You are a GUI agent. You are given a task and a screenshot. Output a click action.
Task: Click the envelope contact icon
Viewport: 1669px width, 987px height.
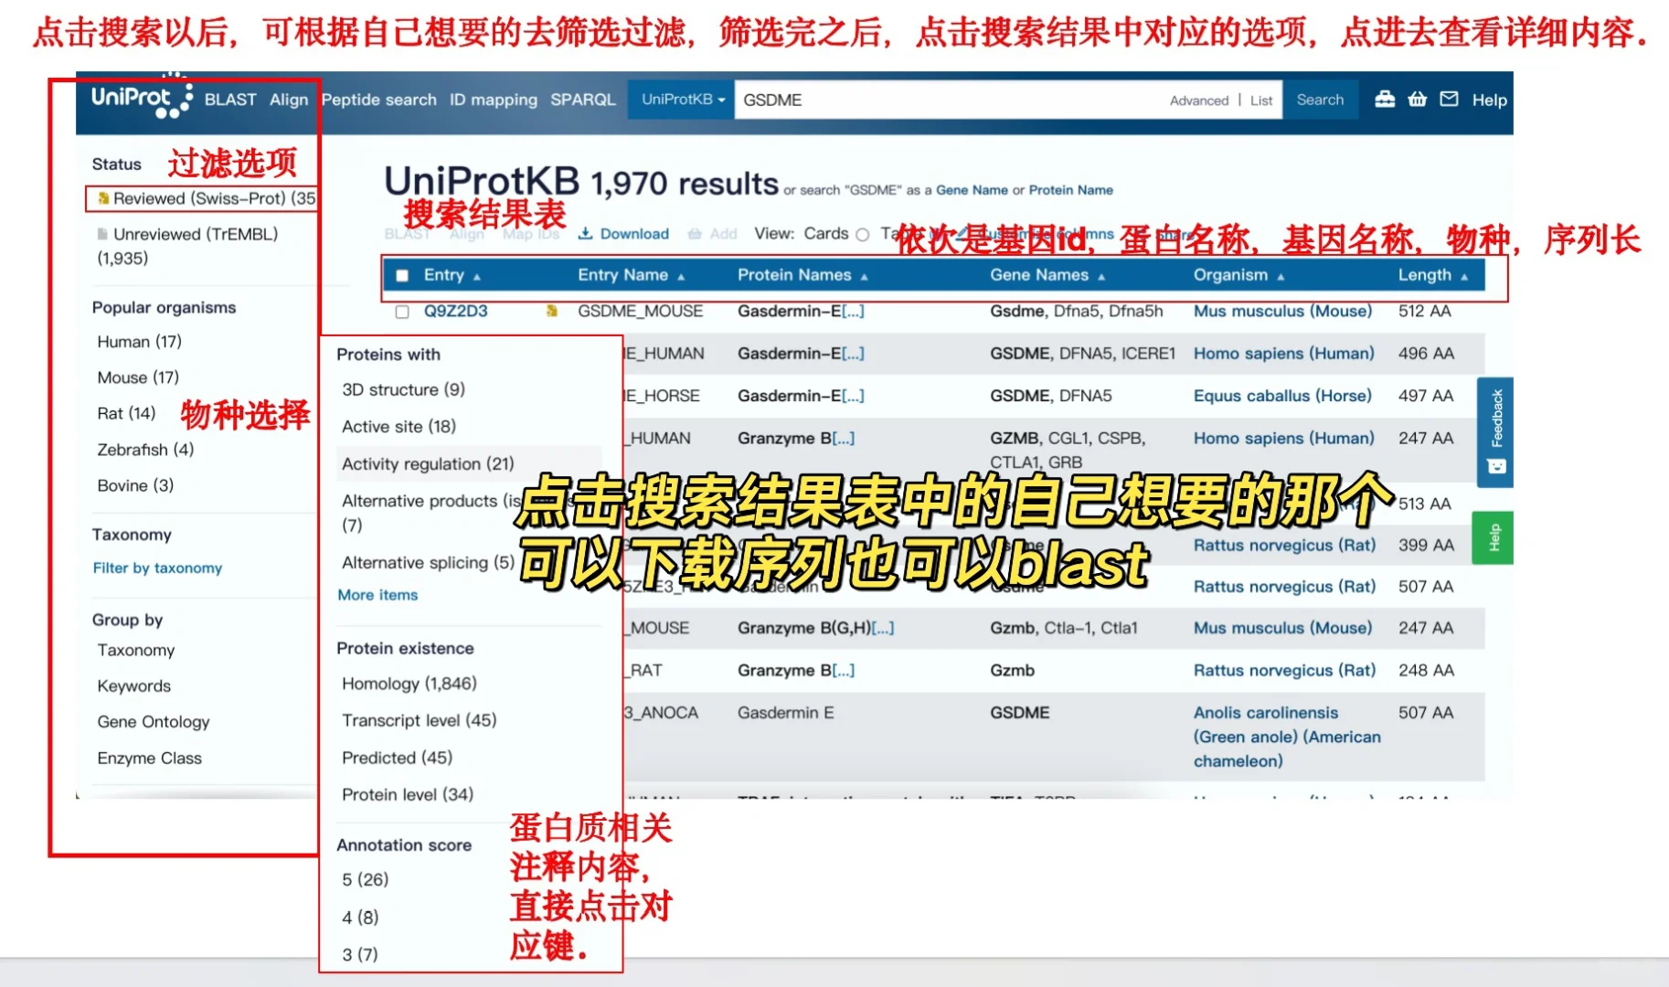point(1449,99)
